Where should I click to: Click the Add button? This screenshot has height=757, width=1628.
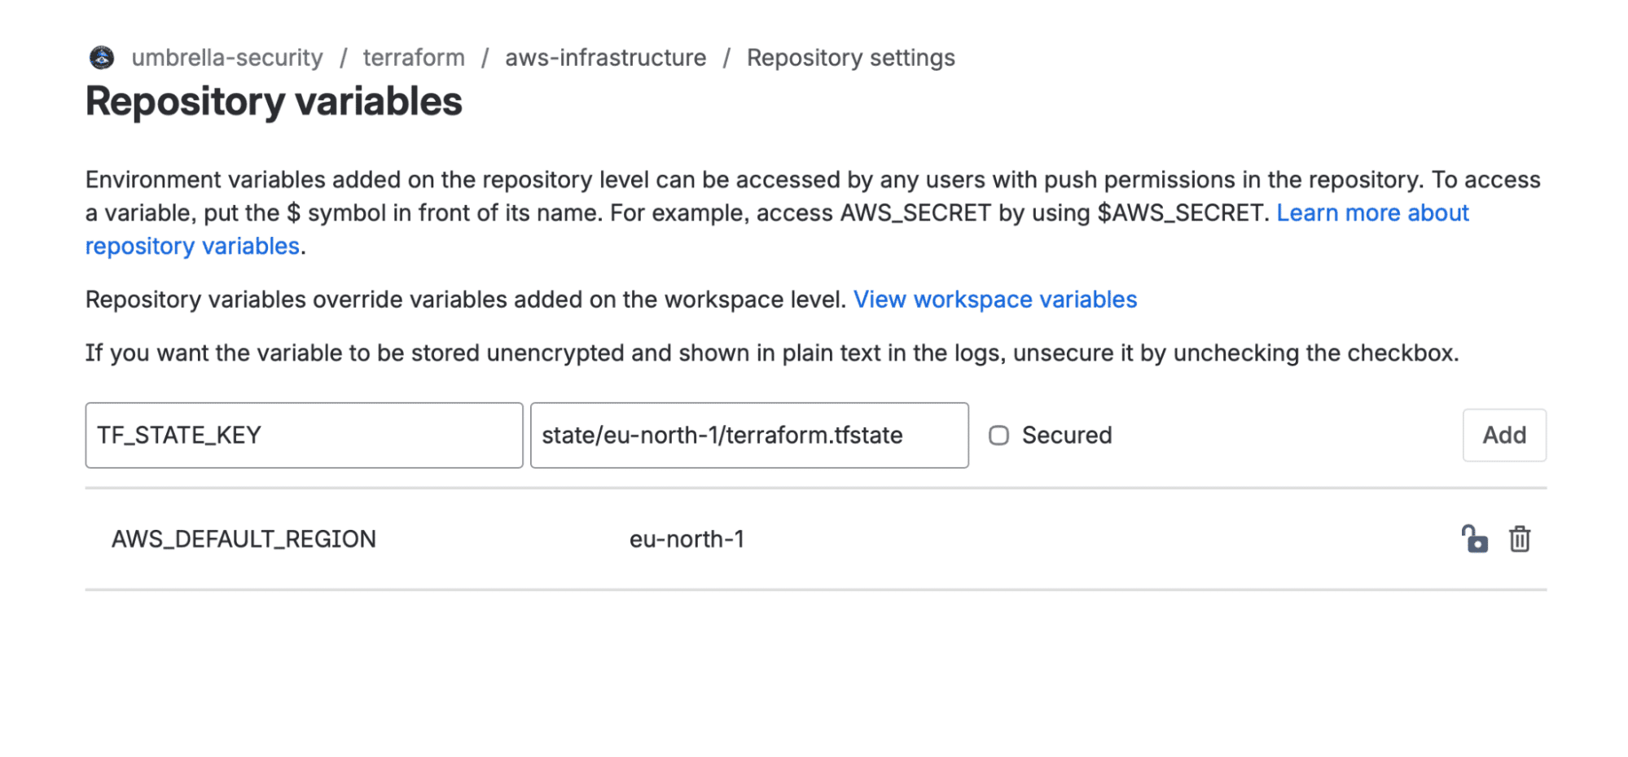pyautogui.click(x=1503, y=435)
